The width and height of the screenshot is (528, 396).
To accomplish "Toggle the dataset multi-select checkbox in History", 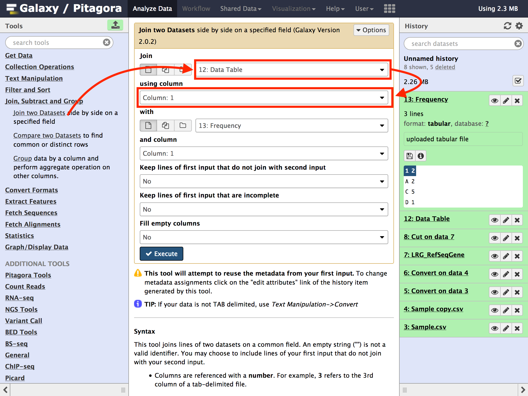I will [518, 81].
